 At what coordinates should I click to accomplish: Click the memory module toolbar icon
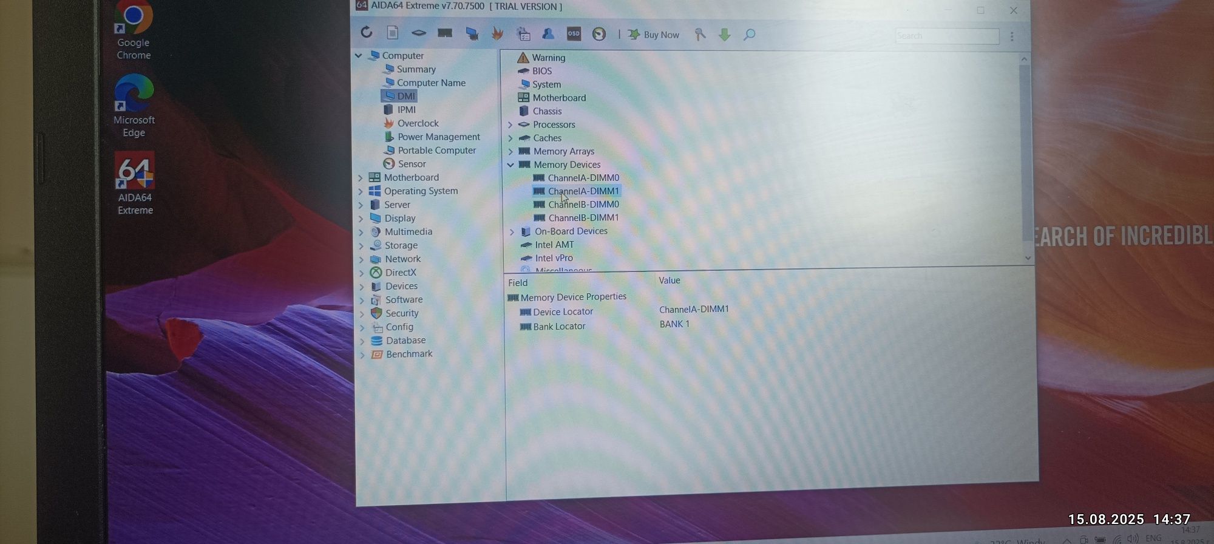tap(445, 33)
